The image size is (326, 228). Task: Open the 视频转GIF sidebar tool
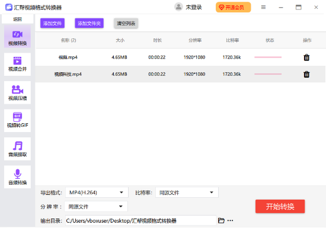coord(17,121)
